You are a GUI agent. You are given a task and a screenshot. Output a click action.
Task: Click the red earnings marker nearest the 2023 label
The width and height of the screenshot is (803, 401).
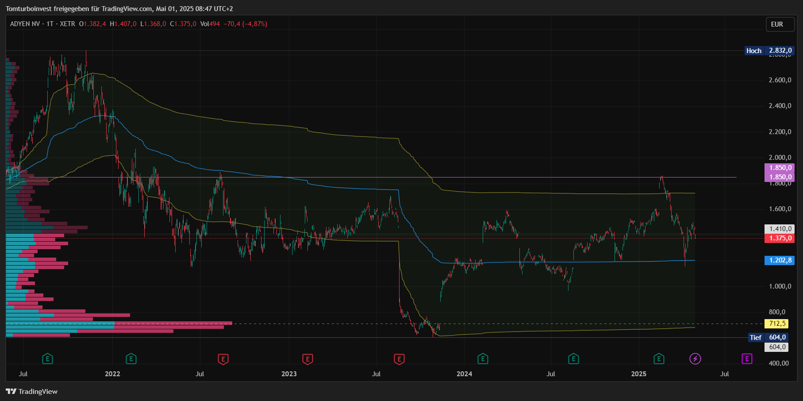tap(307, 359)
